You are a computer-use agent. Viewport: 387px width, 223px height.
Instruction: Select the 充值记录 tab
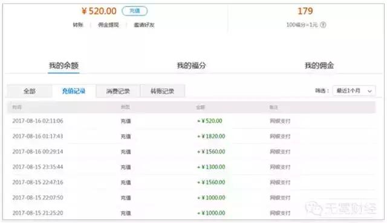coord(74,91)
